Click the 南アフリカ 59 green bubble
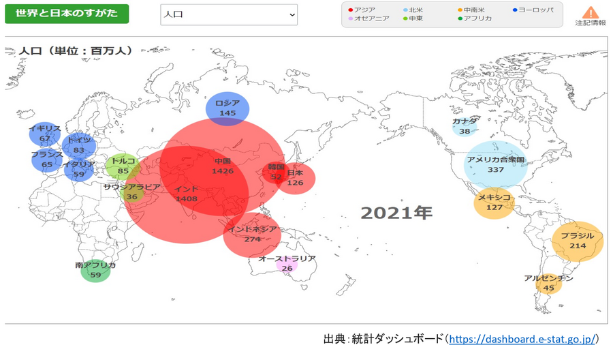Screen dimensions: 613x345 tap(95, 271)
